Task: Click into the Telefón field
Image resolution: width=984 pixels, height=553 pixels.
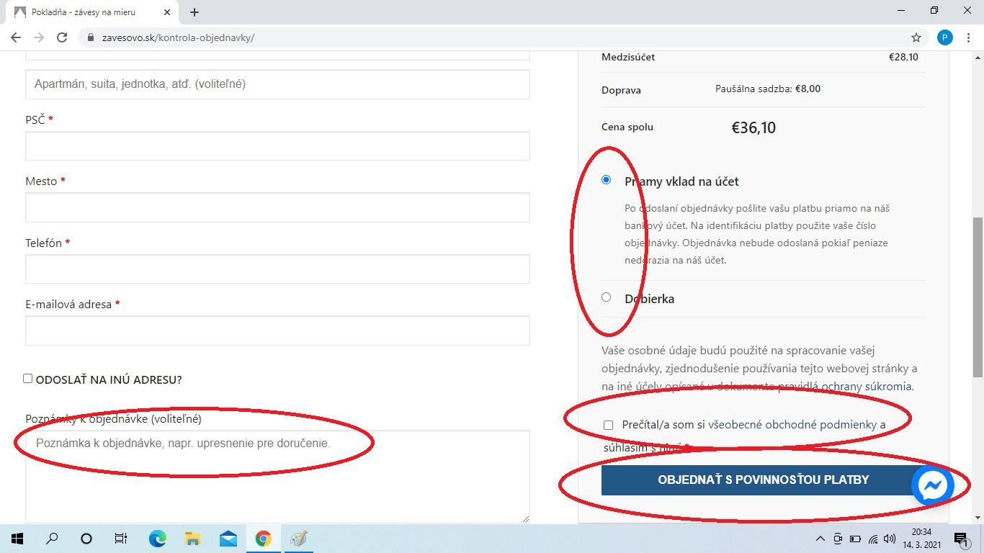Action: [x=277, y=269]
